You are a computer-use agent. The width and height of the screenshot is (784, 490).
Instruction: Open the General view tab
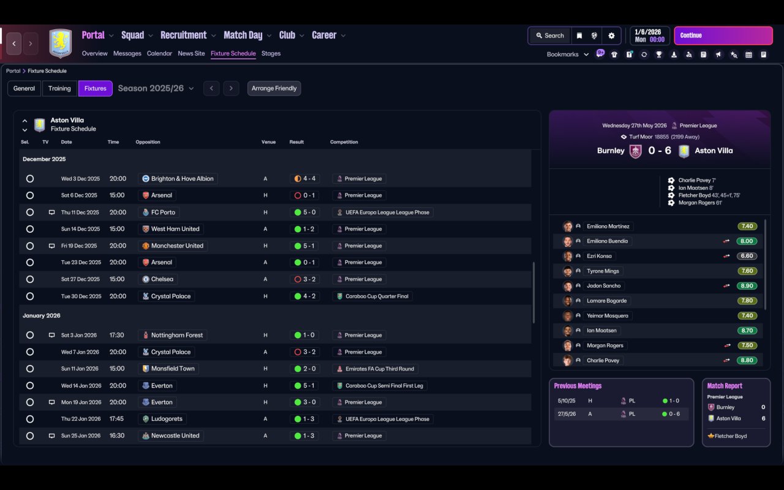click(x=24, y=88)
